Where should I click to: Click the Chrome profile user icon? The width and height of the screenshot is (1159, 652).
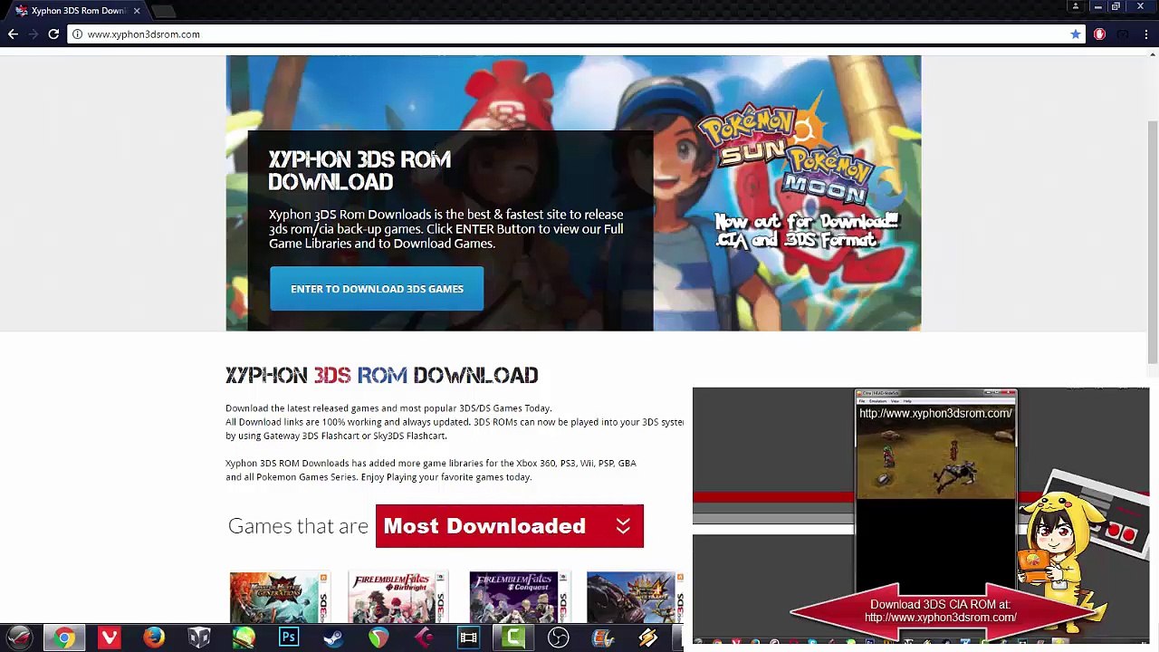point(1075,7)
